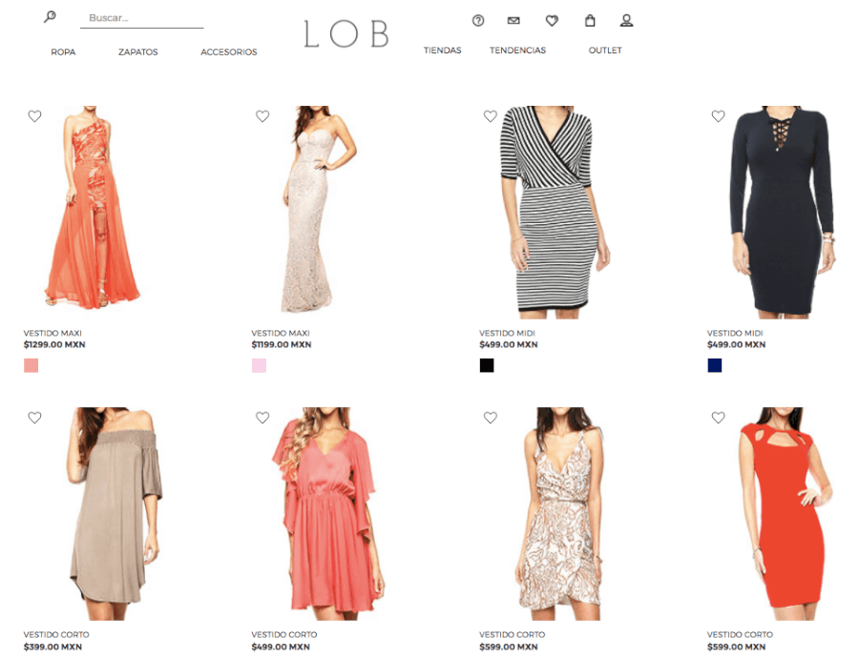Toggle heart on striped midi dress
The image size is (859, 658).
click(491, 116)
